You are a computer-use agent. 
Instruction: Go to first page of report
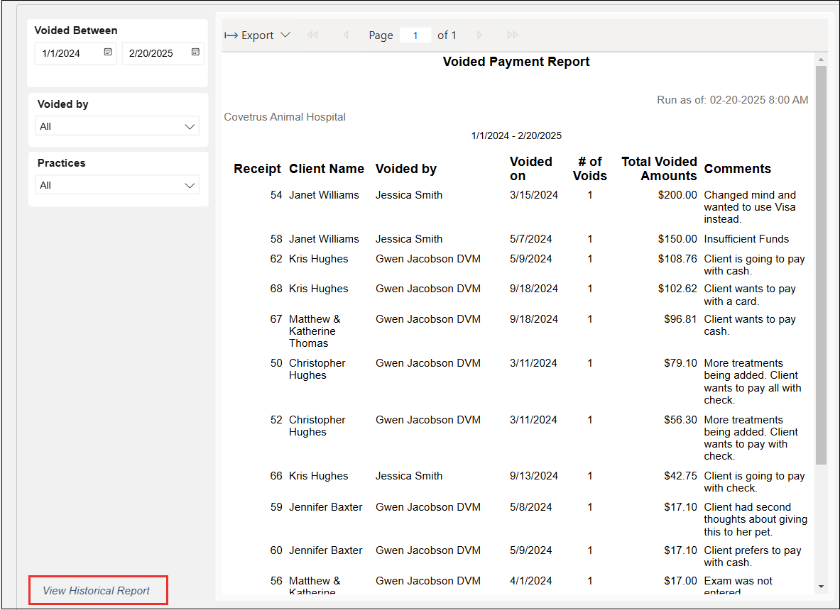[x=312, y=35]
